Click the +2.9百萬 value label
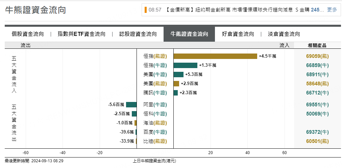Screen dimensions: 342x168 189,84
